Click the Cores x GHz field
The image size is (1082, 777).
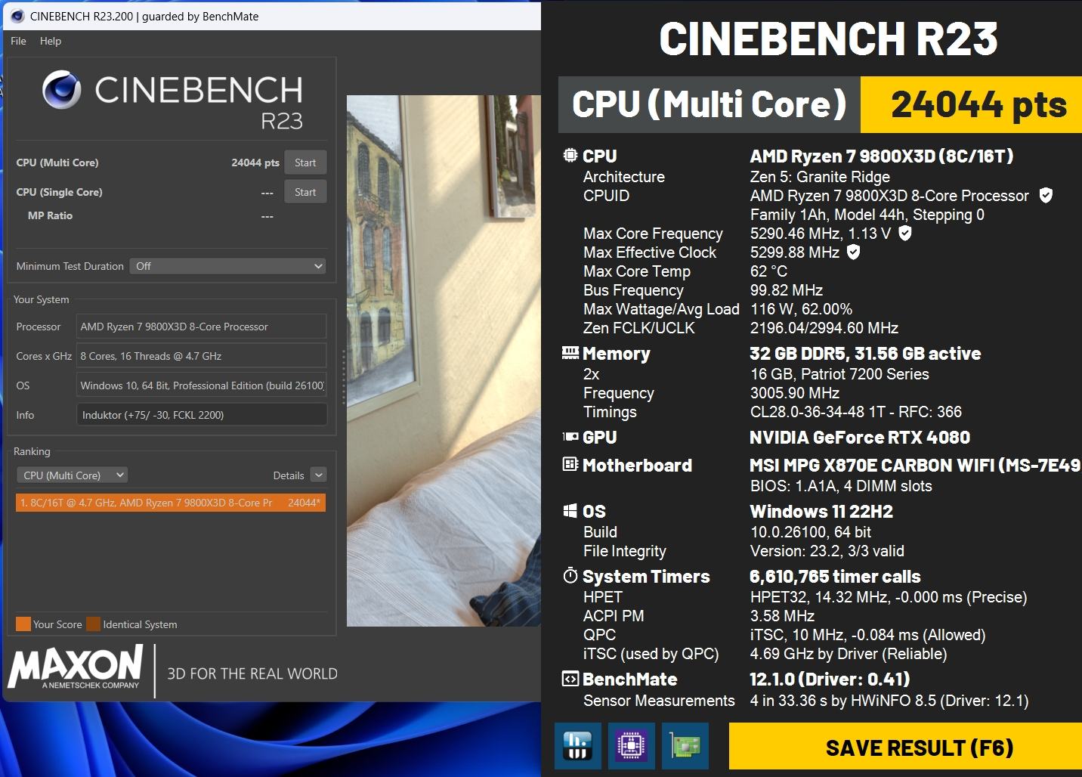click(x=202, y=356)
